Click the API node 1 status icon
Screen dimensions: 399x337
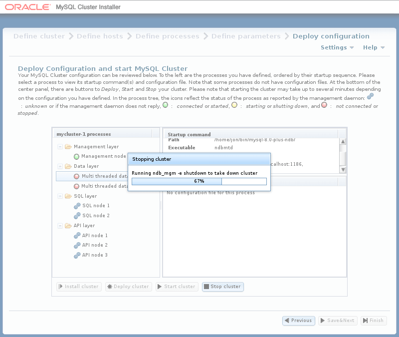coord(77,236)
